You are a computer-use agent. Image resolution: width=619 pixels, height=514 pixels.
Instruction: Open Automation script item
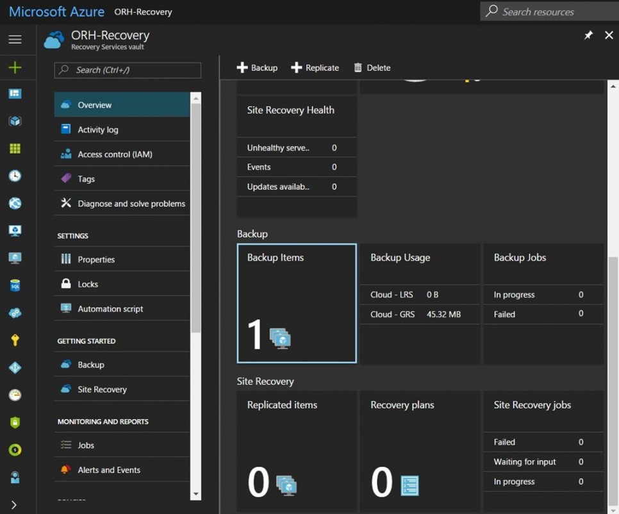point(122,308)
